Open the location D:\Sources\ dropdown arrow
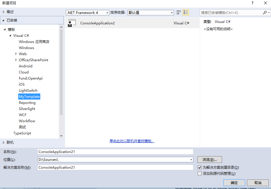 coord(191,160)
